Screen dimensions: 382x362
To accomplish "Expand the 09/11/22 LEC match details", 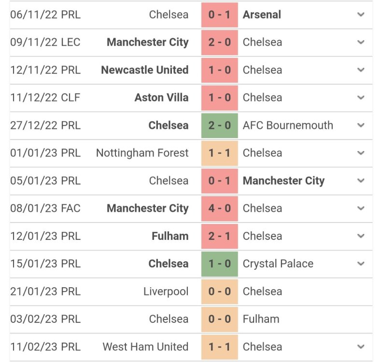I will [361, 42].
